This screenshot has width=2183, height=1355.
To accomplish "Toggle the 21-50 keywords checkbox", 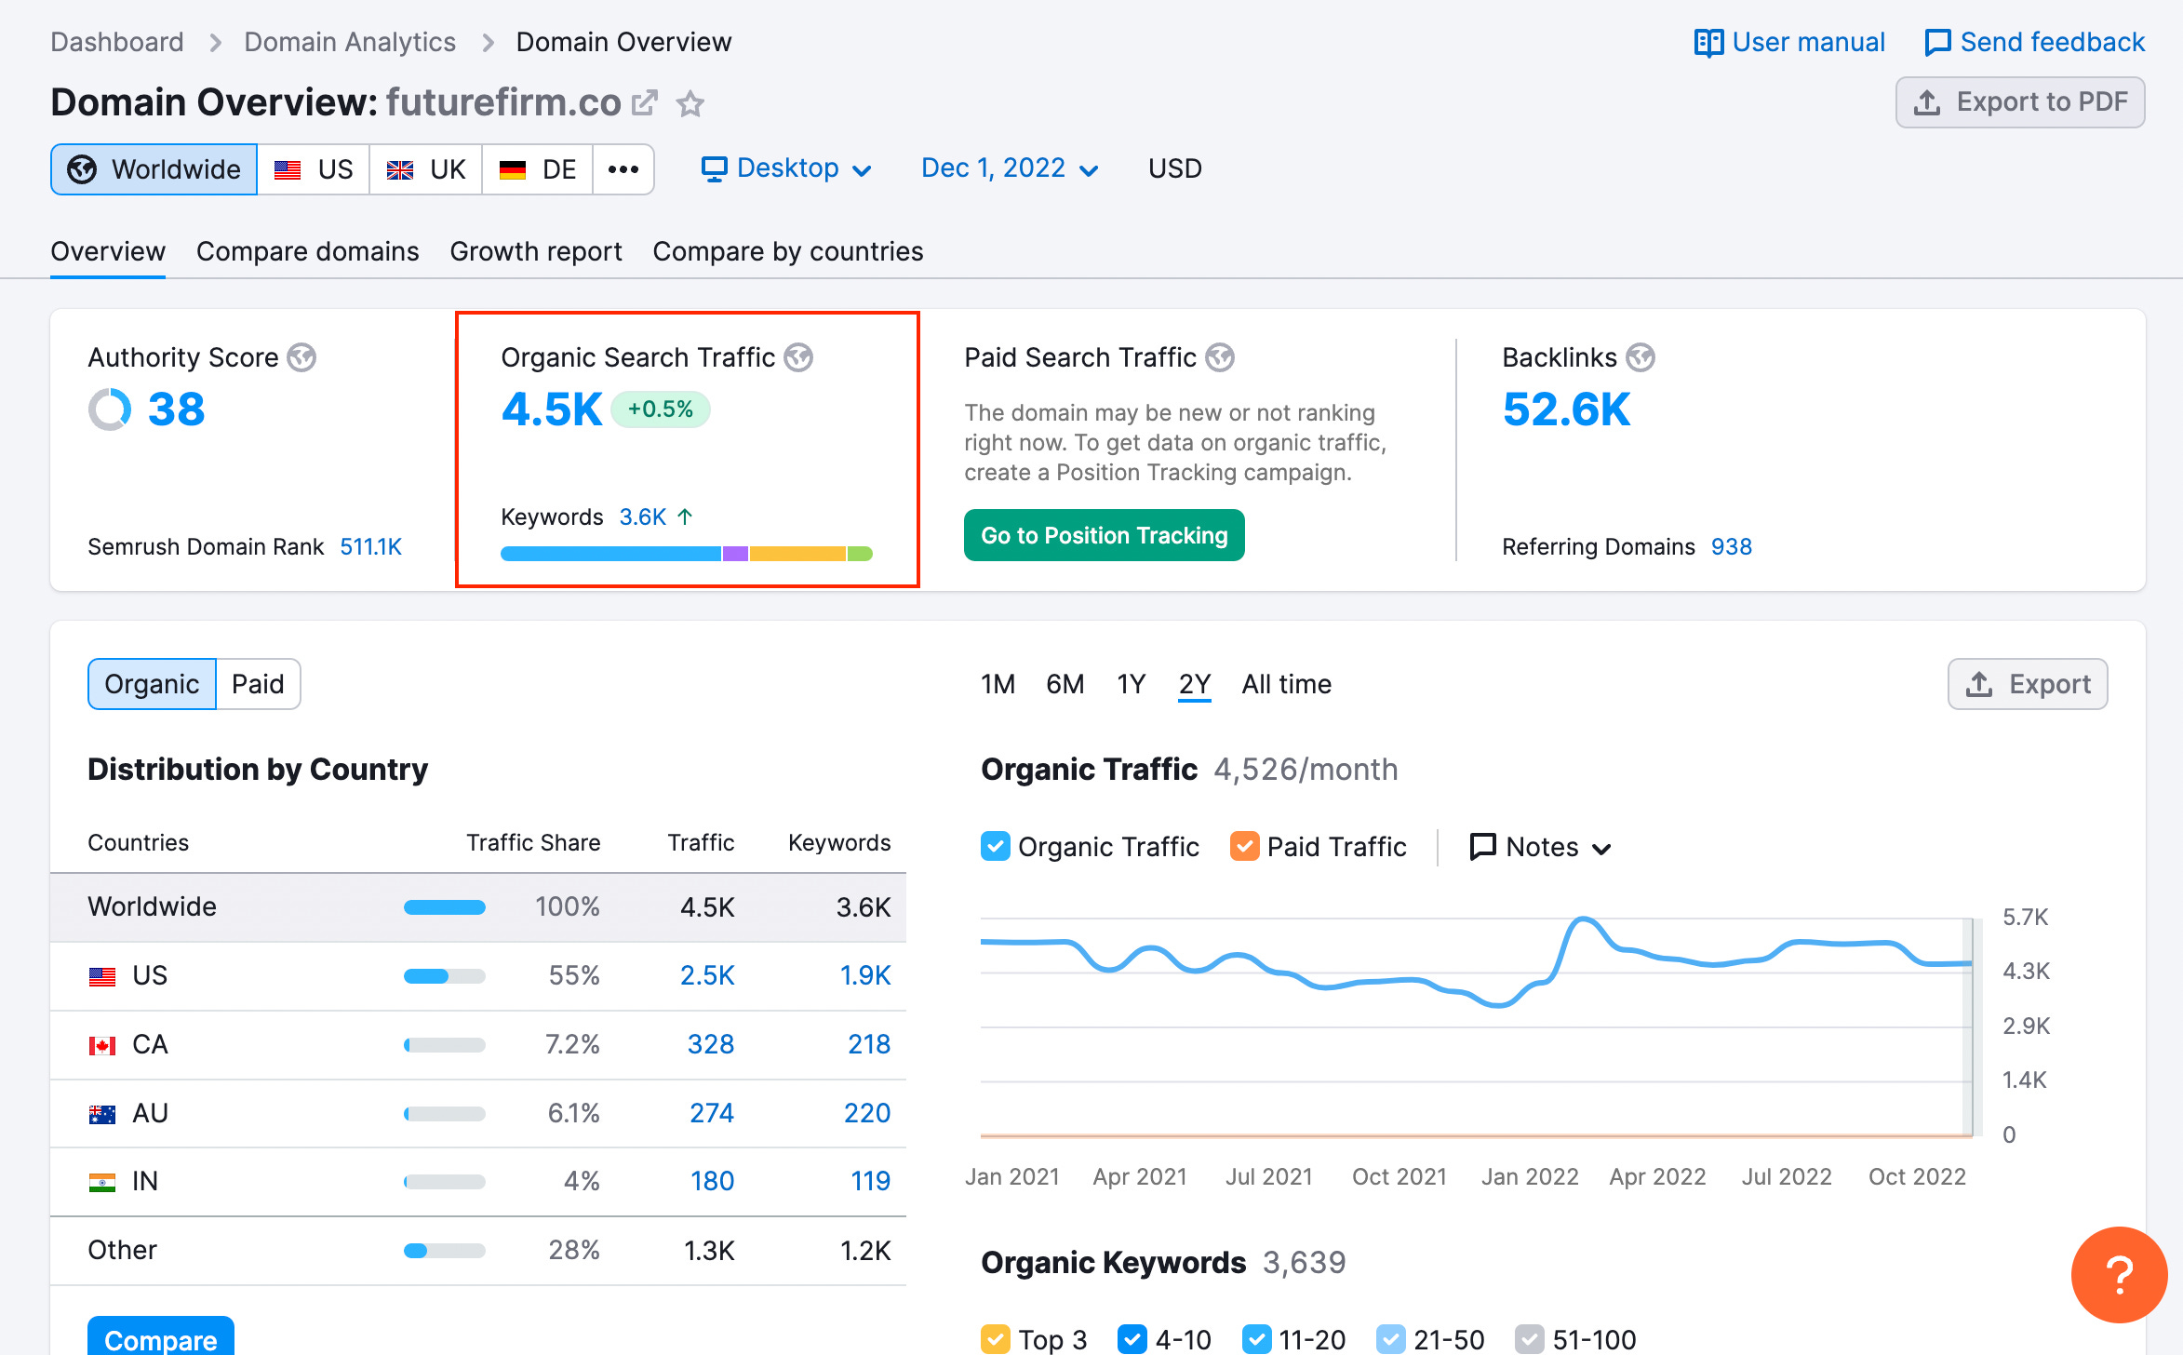I will 1390,1339.
